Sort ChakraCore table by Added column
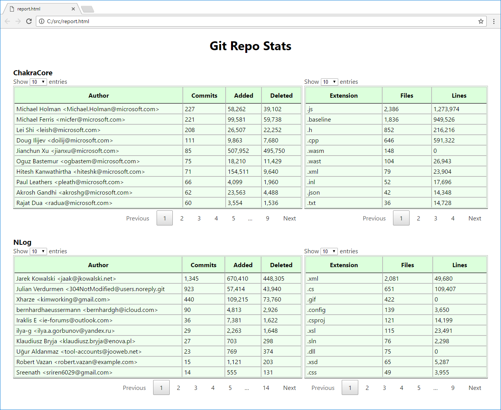The height and width of the screenshot is (410, 501). point(244,95)
